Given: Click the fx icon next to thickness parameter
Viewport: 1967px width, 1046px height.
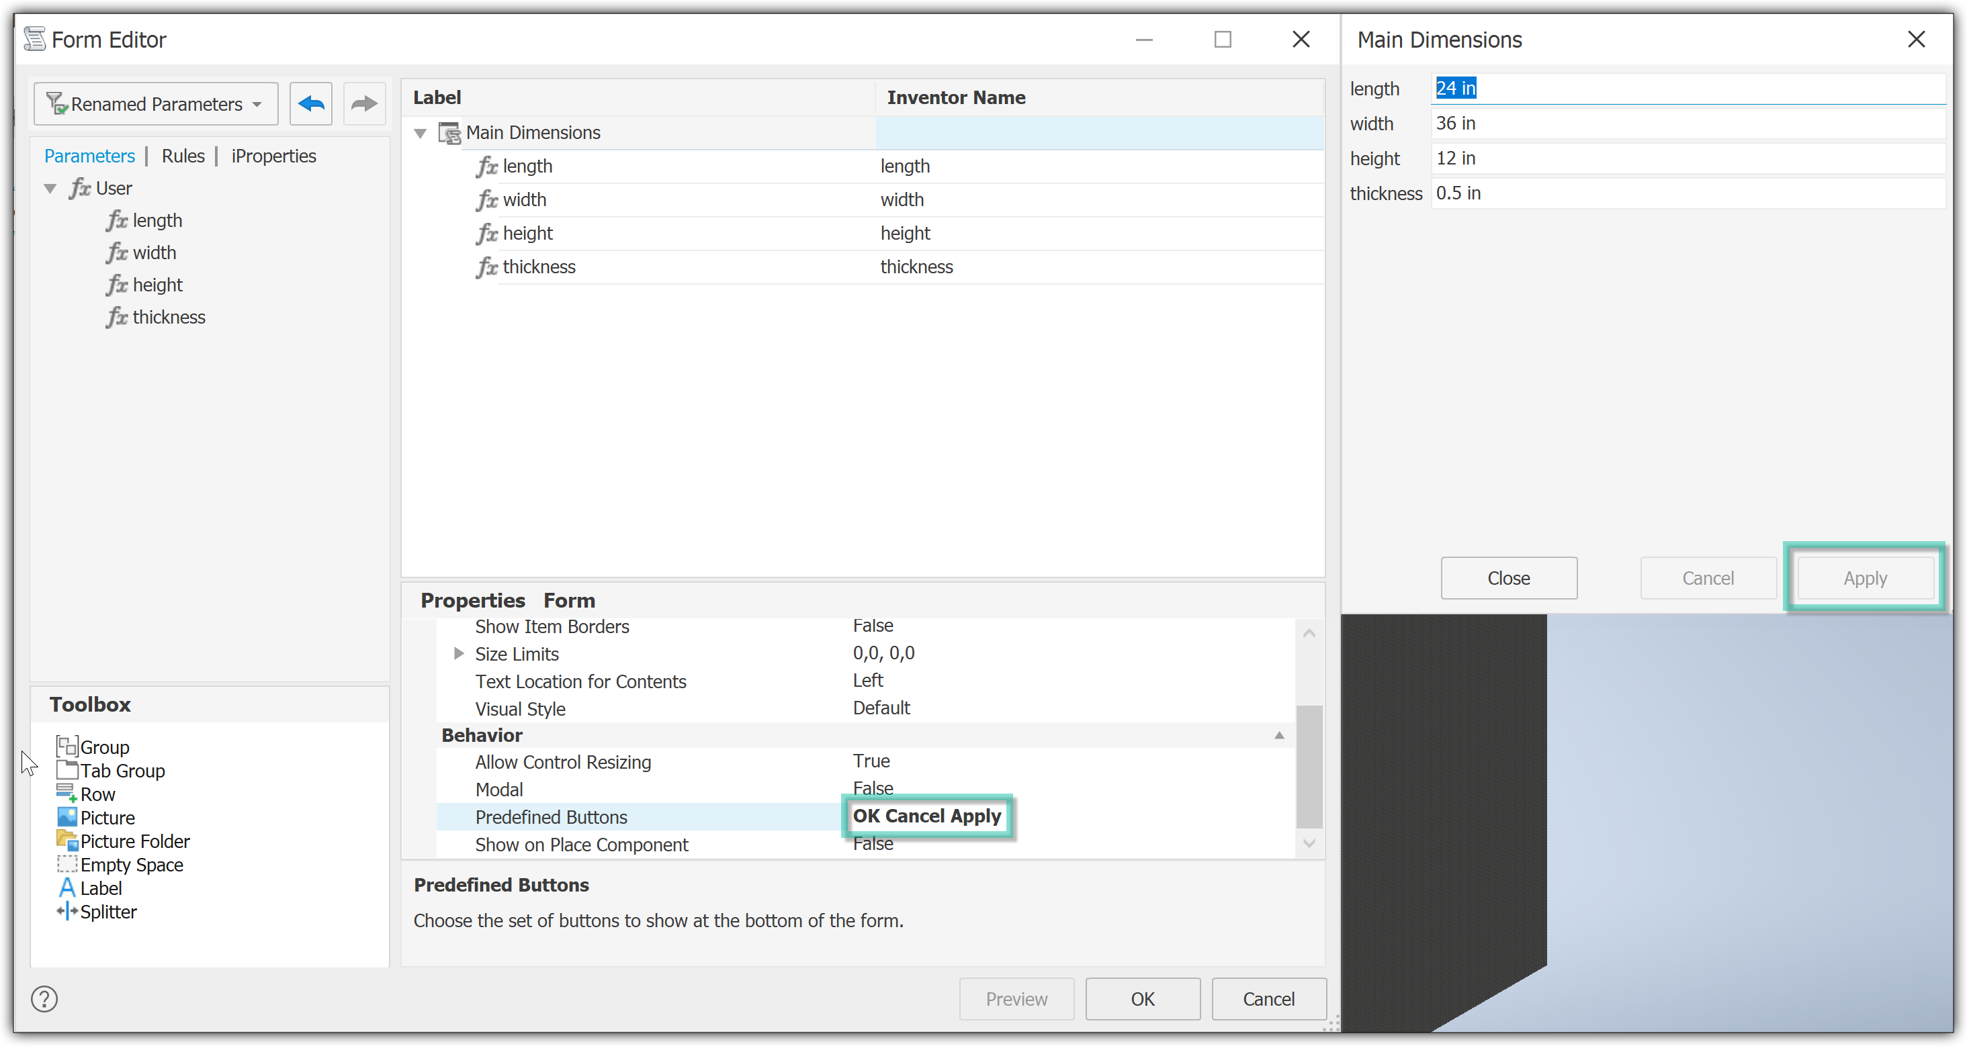Looking at the screenshot, I should click(x=116, y=317).
